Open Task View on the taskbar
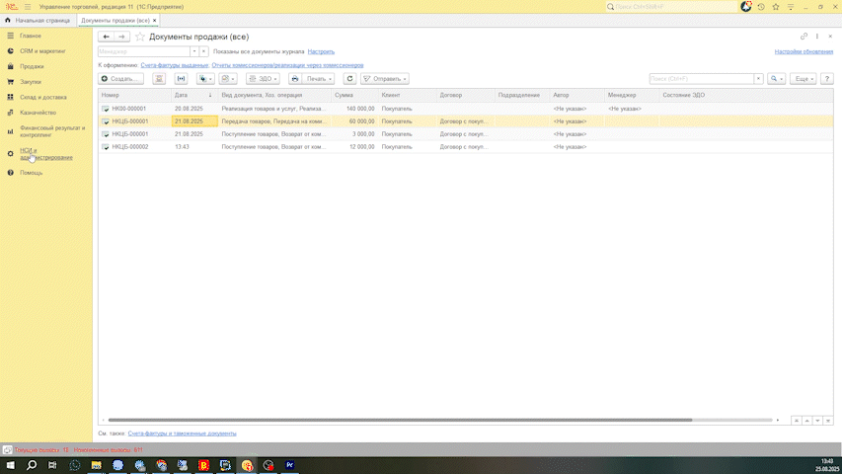This screenshot has height=474, width=843. 52,465
